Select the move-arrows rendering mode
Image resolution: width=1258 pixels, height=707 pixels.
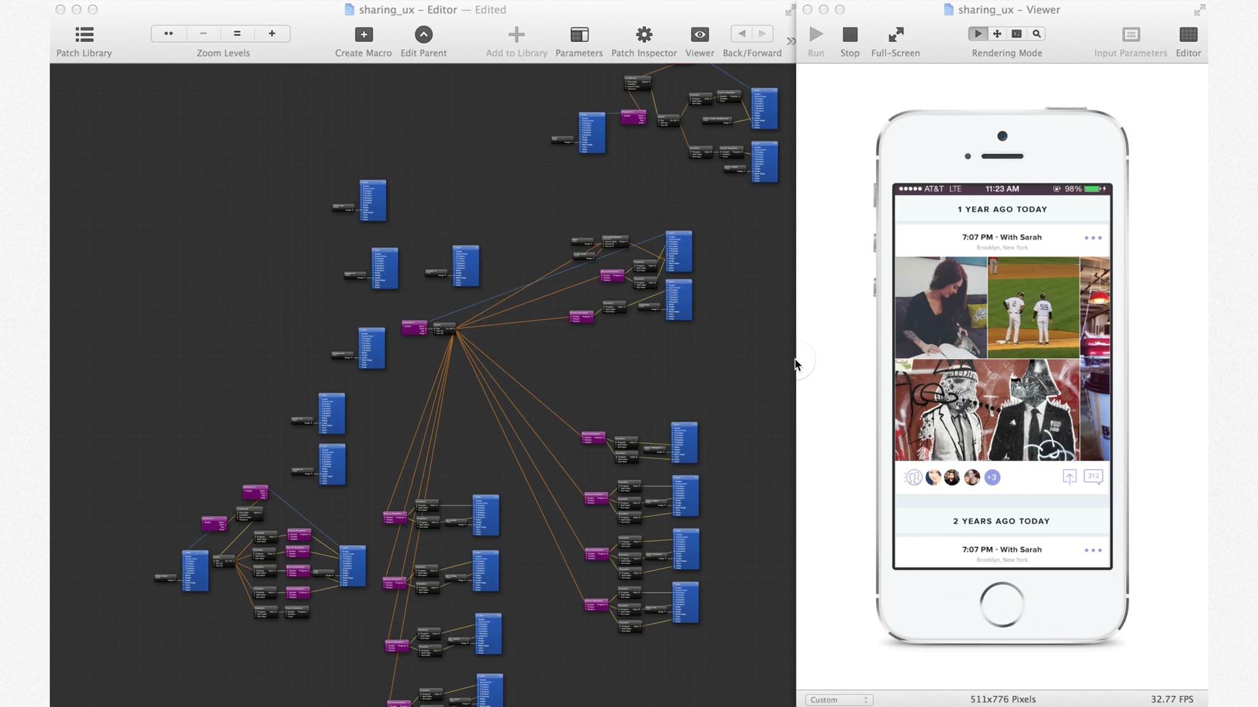click(997, 34)
